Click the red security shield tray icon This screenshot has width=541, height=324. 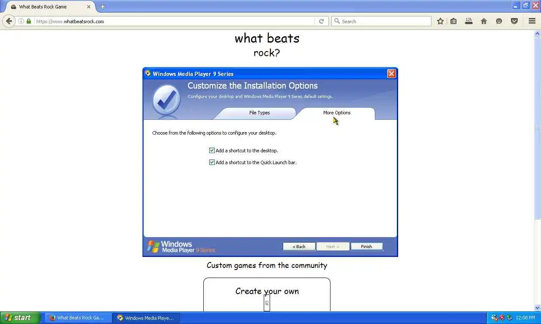(x=502, y=318)
